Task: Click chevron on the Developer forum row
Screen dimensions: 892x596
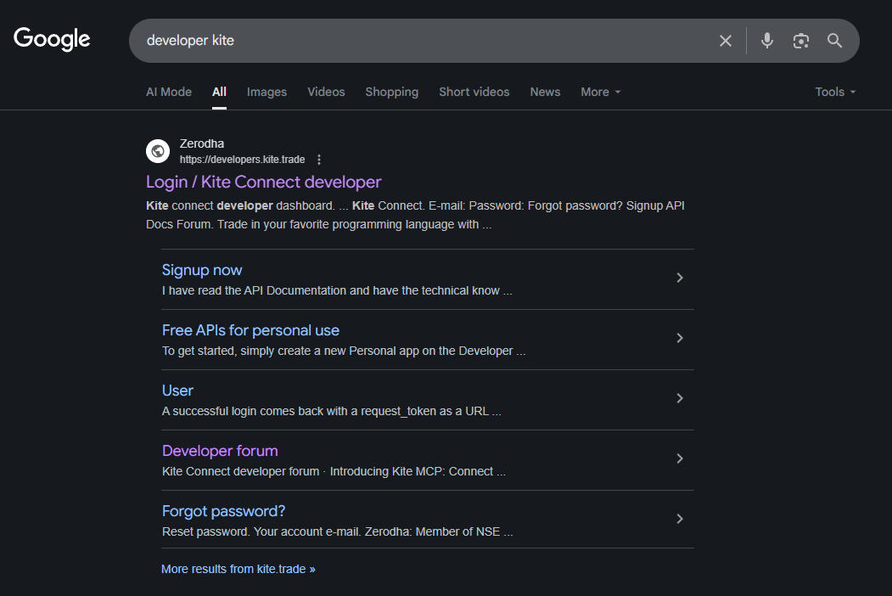Action: tap(679, 458)
